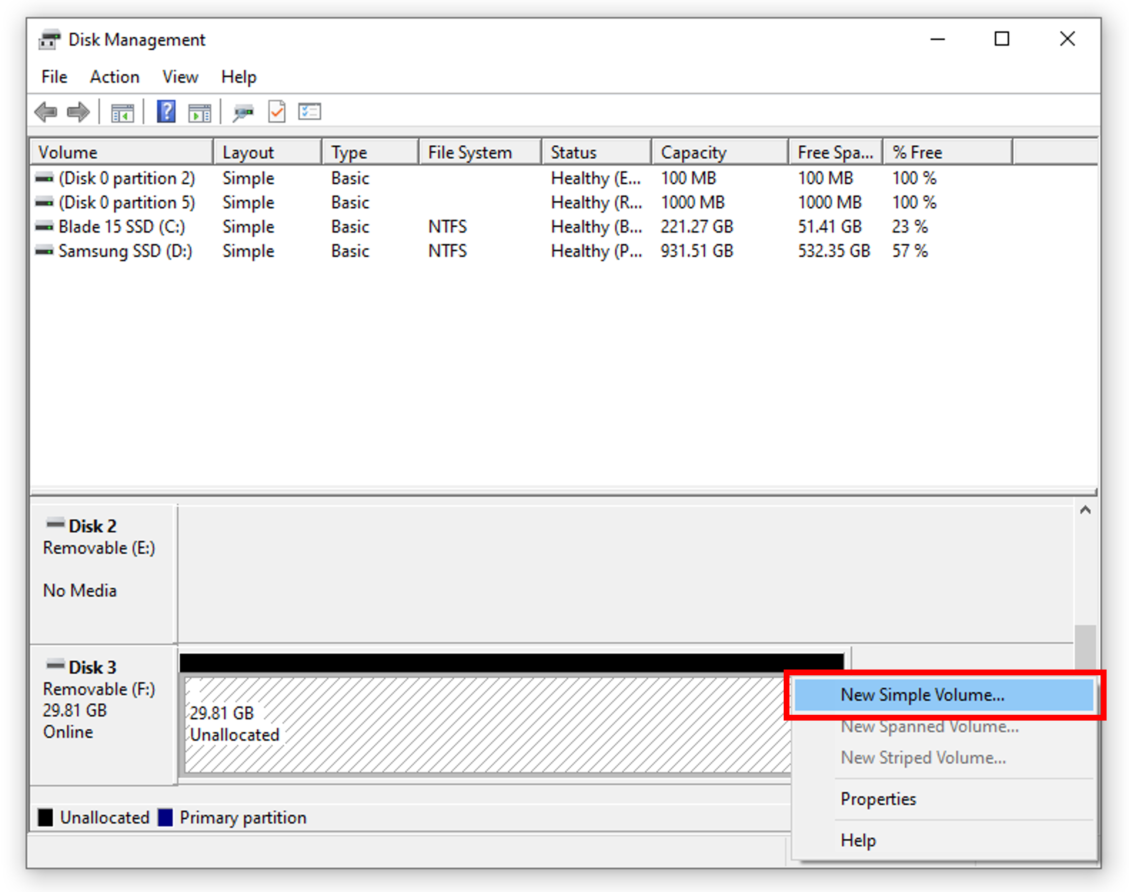Open the View menu
The height and width of the screenshot is (892, 1129).
tap(180, 77)
